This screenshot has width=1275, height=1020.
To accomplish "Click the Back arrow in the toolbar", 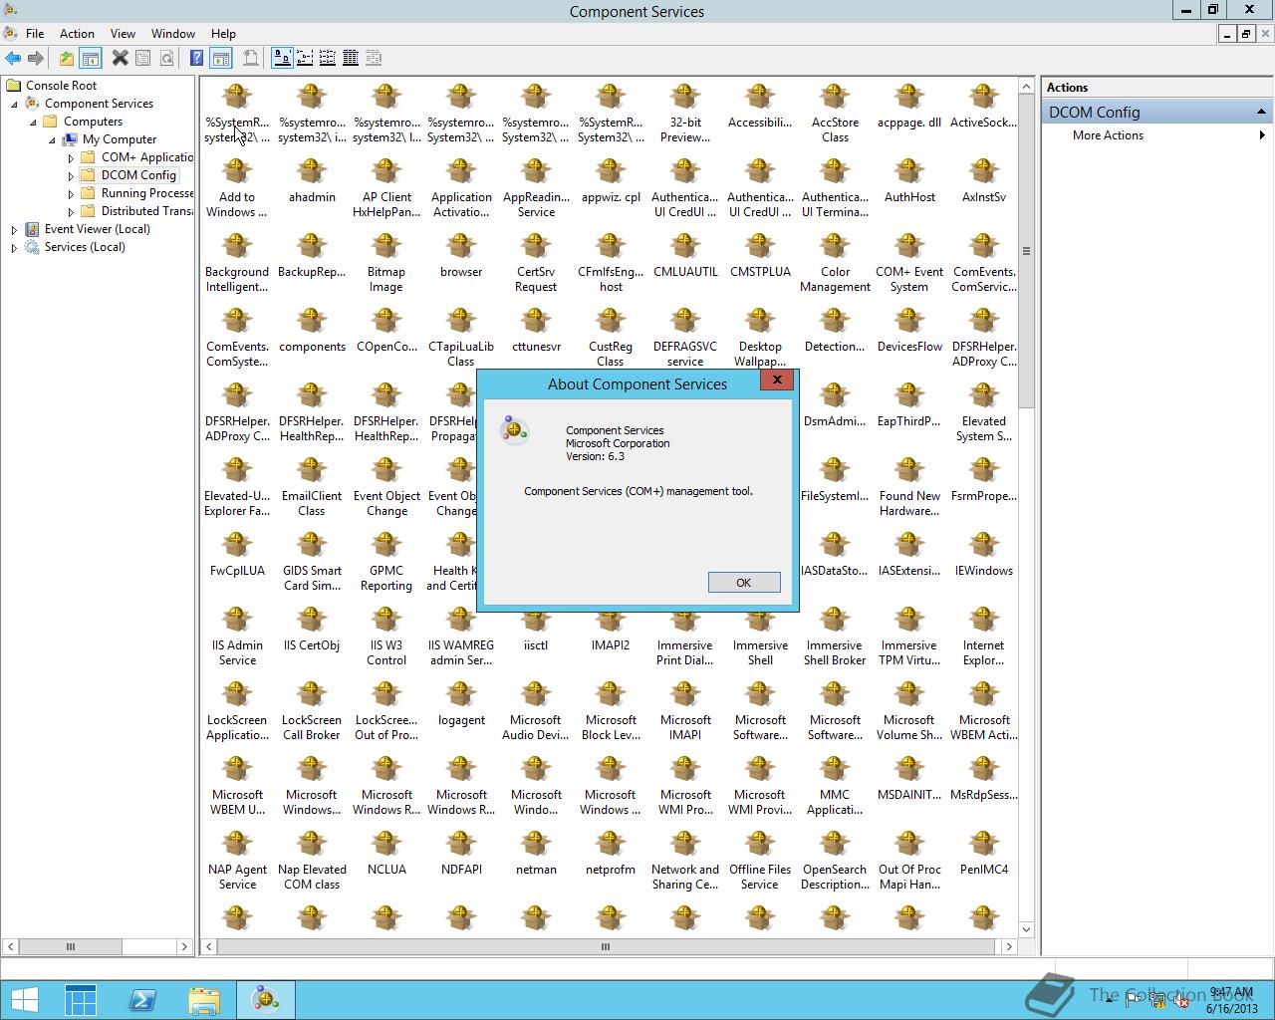I will (x=13, y=58).
